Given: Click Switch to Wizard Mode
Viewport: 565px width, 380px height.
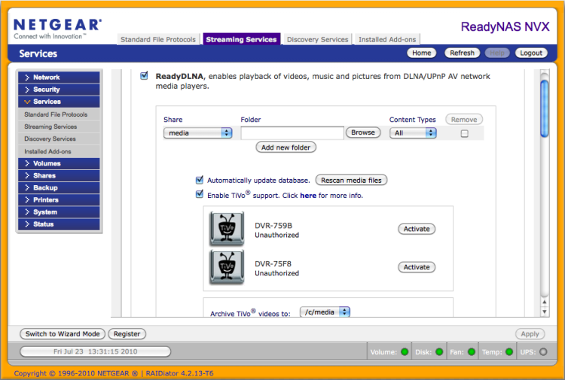Looking at the screenshot, I should point(63,334).
